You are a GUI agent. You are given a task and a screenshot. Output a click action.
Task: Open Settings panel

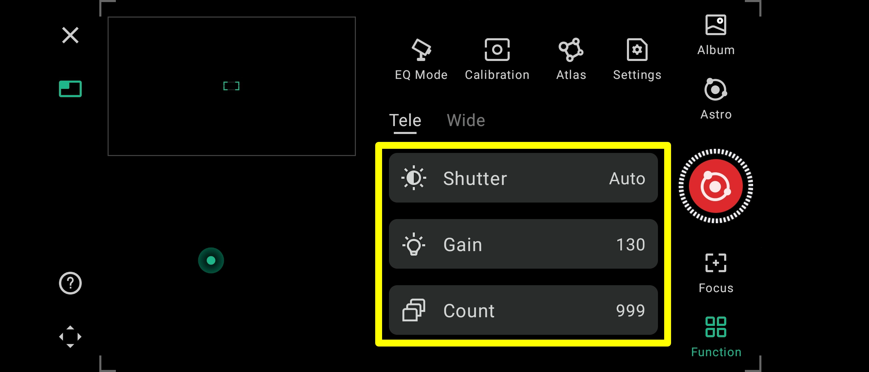click(x=637, y=59)
